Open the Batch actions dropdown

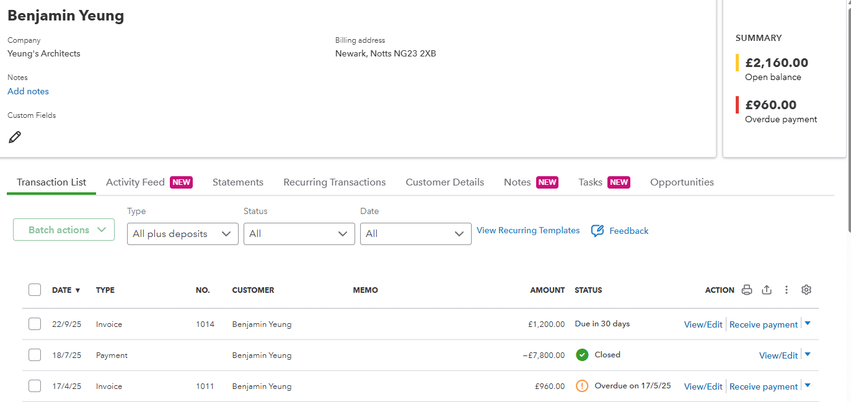pyautogui.click(x=64, y=230)
